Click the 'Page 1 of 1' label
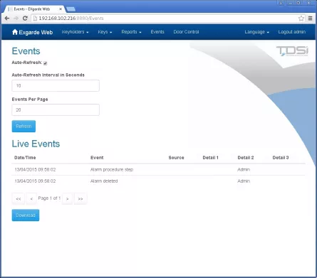This screenshot has width=317, height=278. tap(49, 198)
